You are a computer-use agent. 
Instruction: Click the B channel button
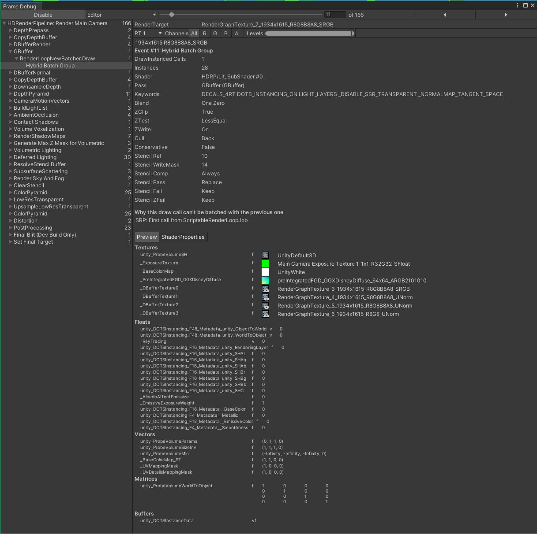[225, 33]
